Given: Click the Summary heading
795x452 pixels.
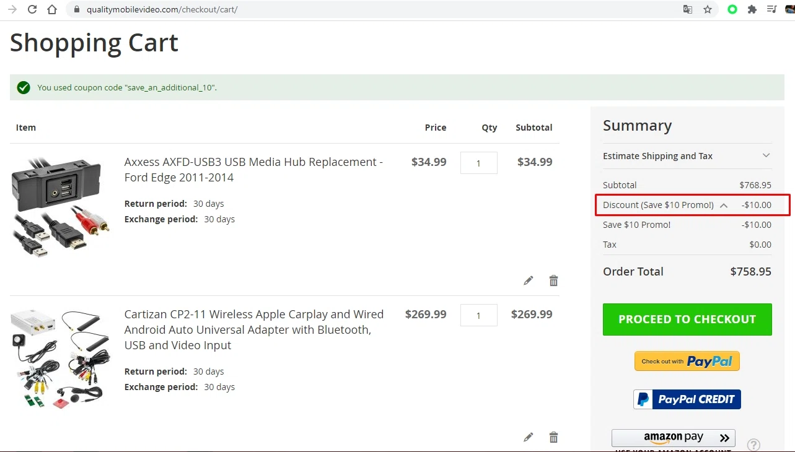Looking at the screenshot, I should click(x=637, y=126).
